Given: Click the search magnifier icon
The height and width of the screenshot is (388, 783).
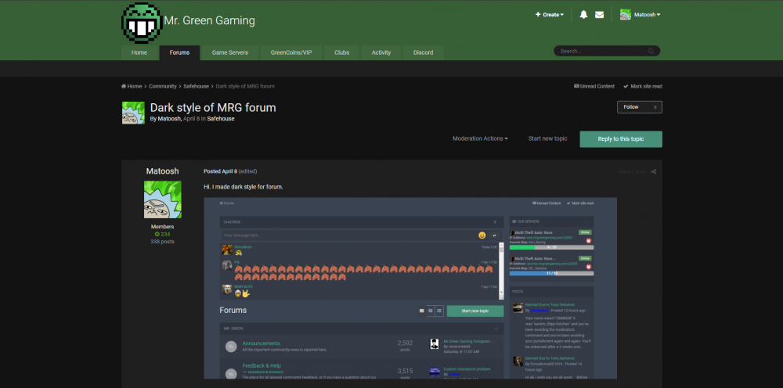Looking at the screenshot, I should pos(651,51).
